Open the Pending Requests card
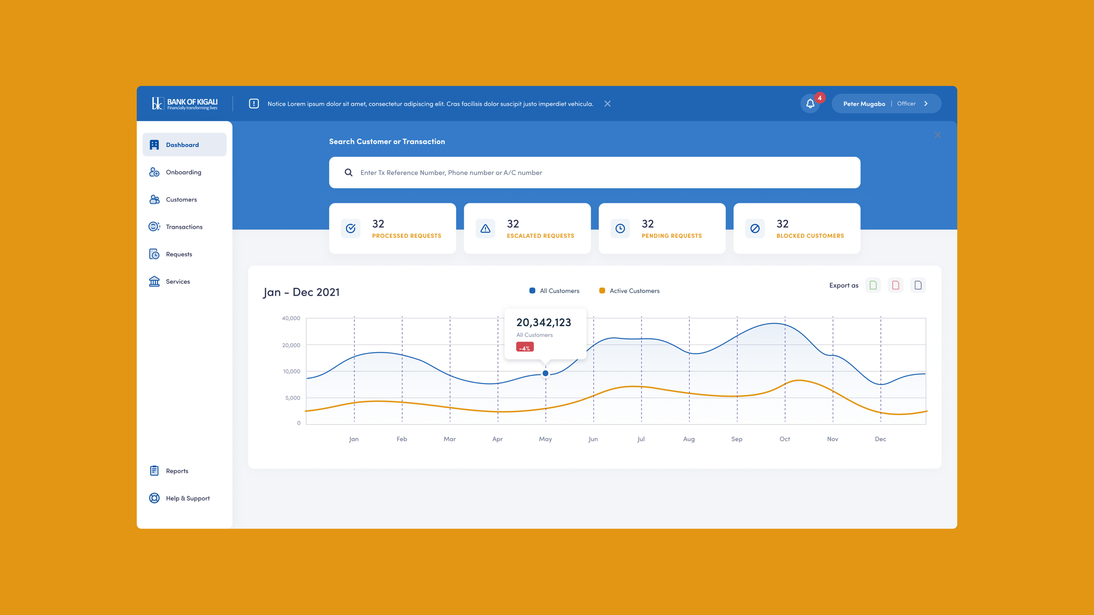 click(662, 228)
